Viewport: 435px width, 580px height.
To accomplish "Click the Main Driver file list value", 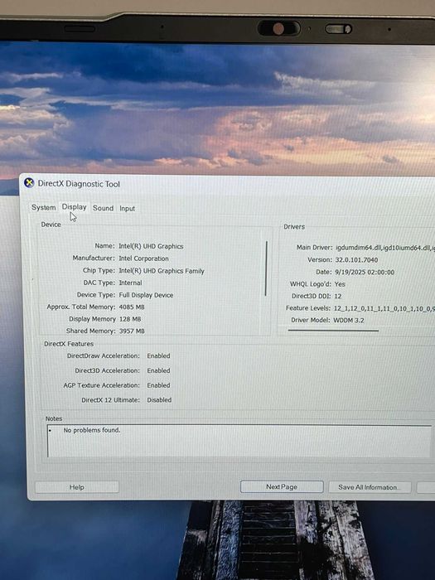I will pos(385,248).
